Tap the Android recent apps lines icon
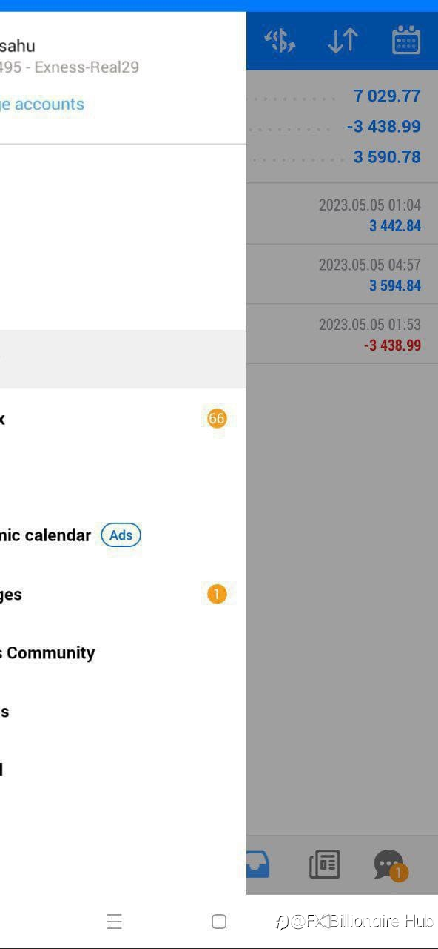 tap(114, 922)
